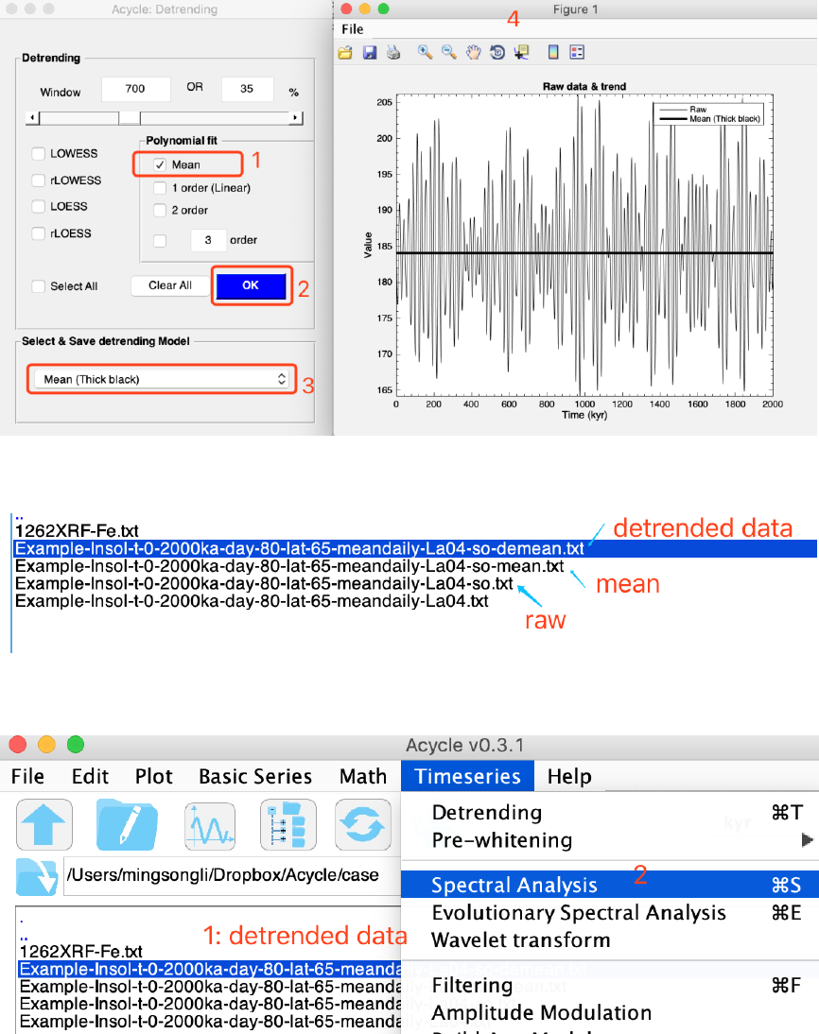Viewport: 819px width, 1034px height.
Task: Select the La04.txt file in middle list
Action: coord(253,601)
